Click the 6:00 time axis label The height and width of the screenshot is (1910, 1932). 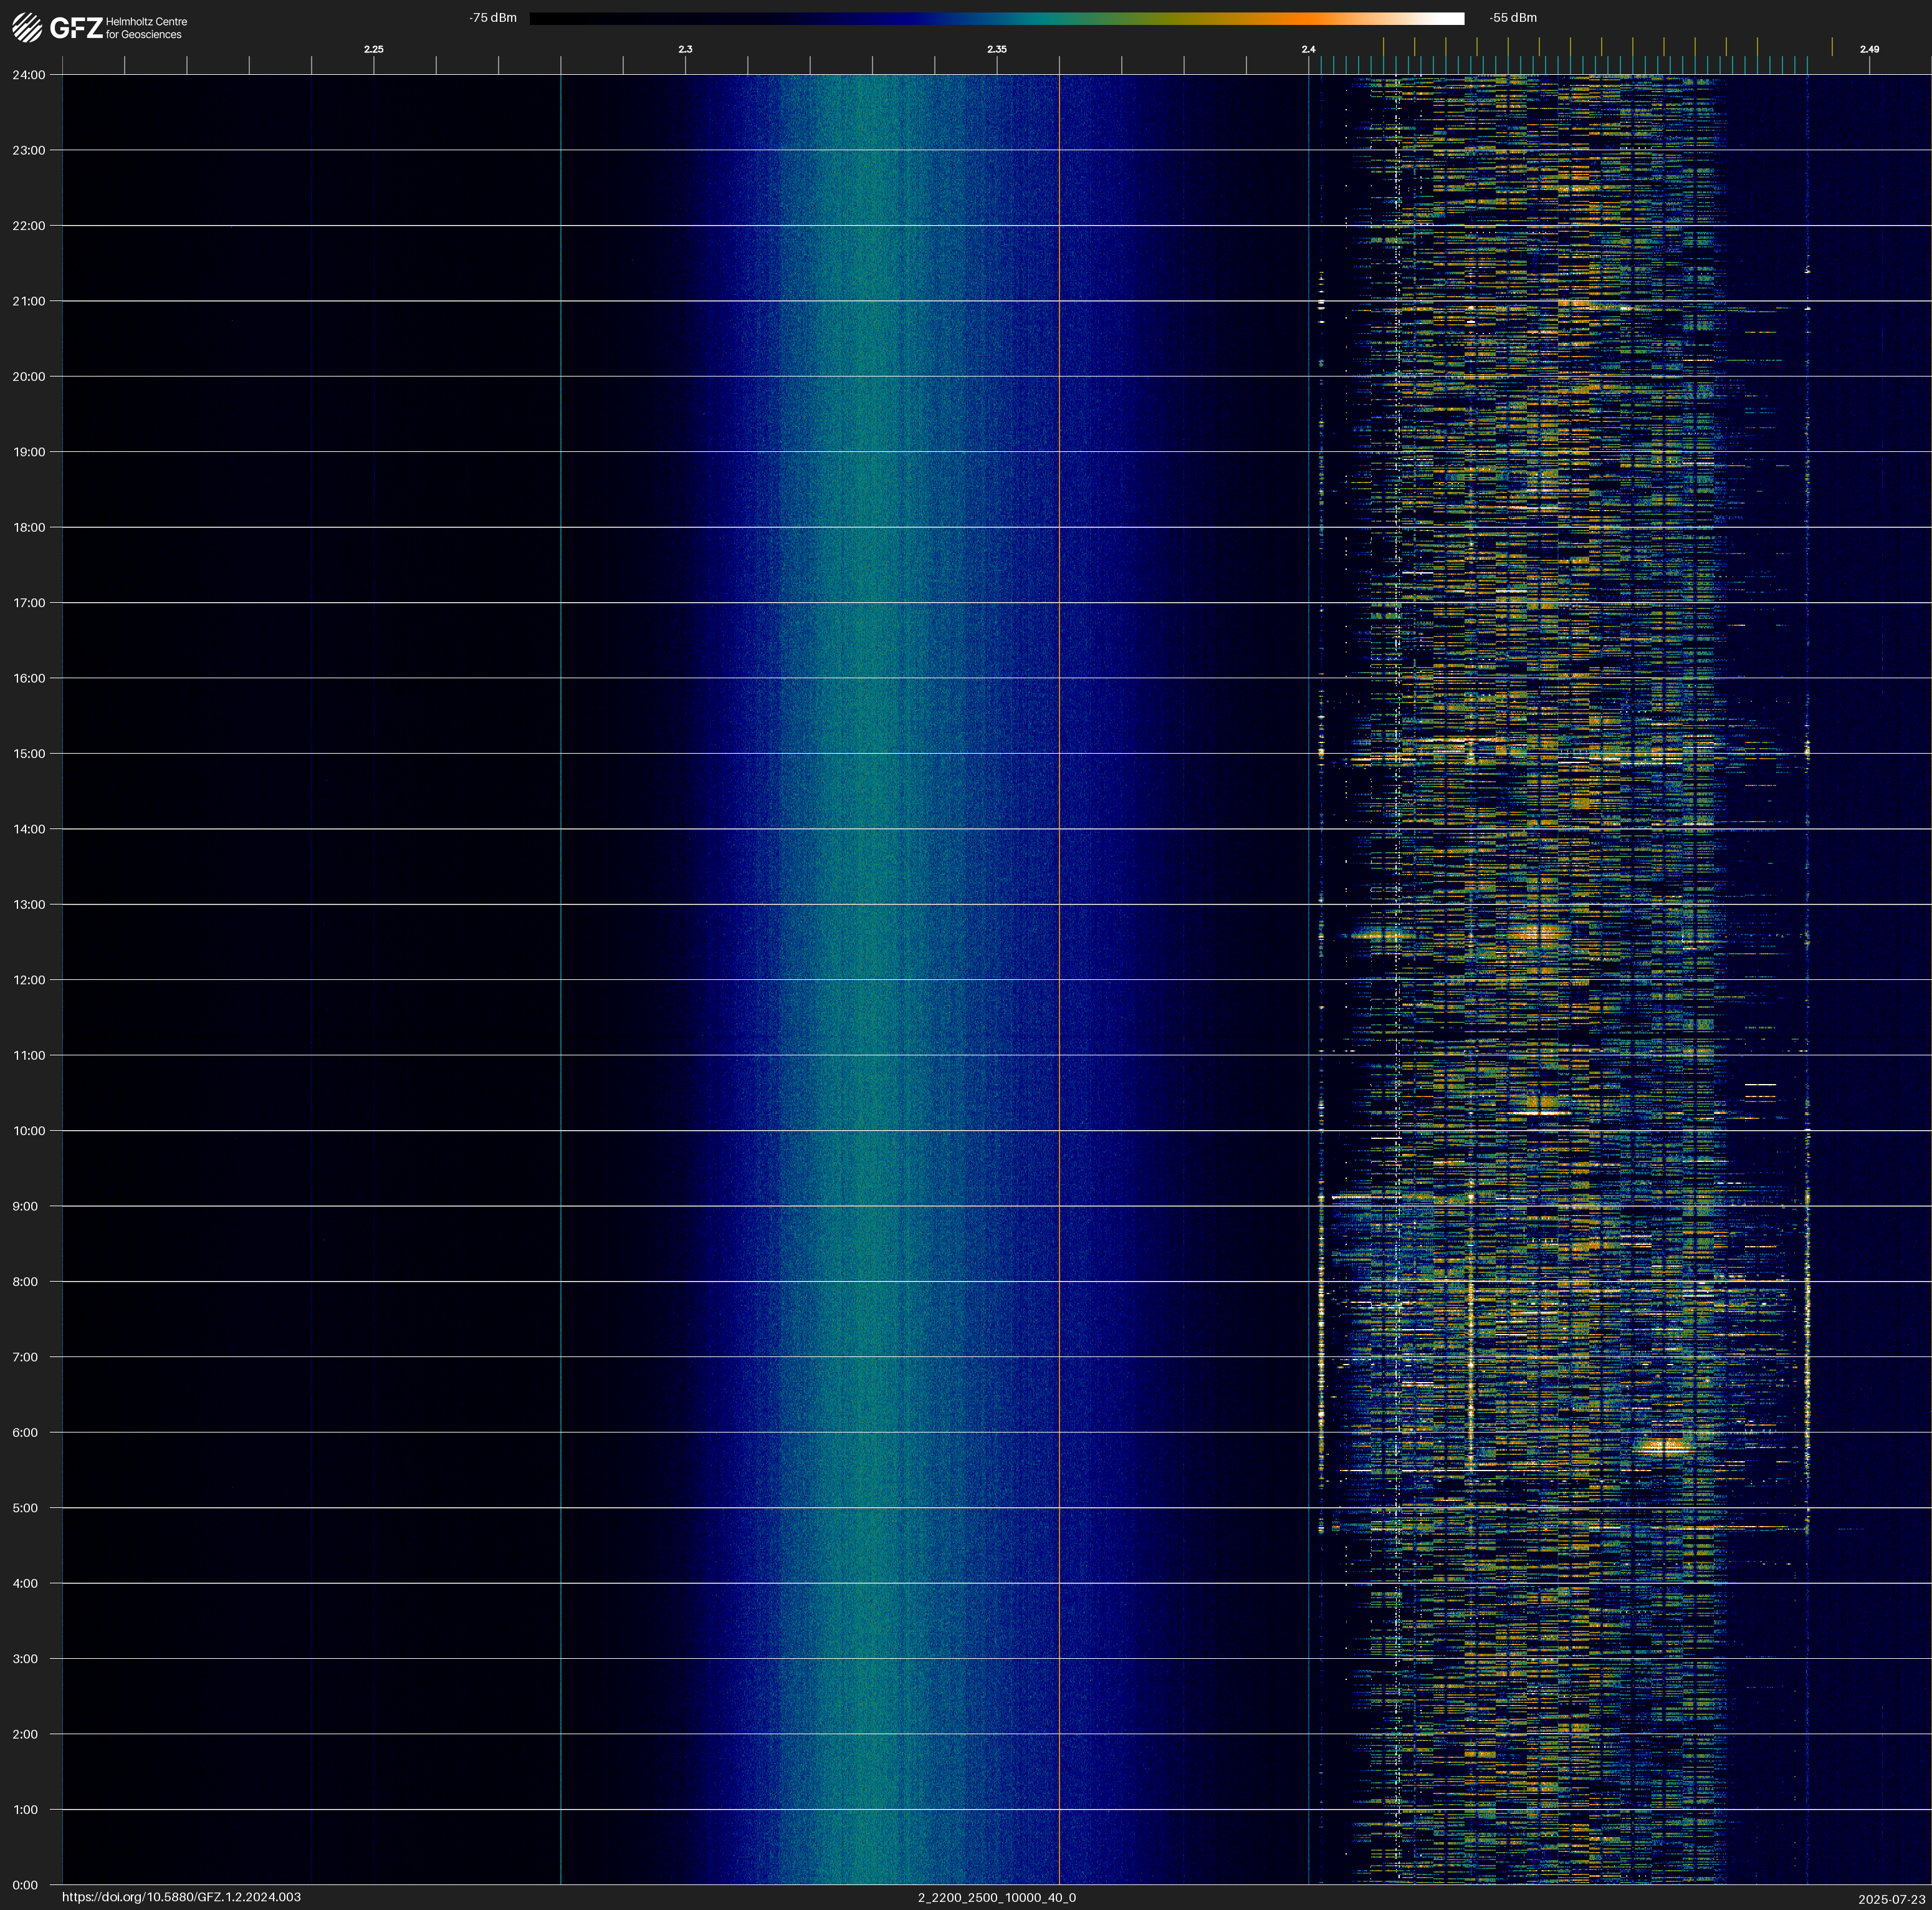click(x=25, y=1433)
